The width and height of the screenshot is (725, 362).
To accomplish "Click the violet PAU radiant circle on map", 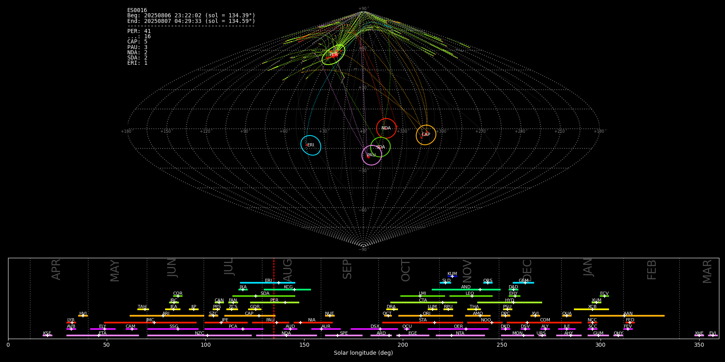I will pos(372,155).
